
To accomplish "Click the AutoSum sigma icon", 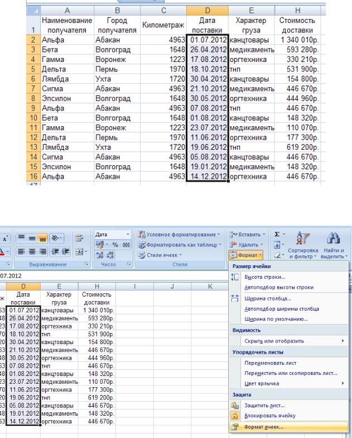I will pyautogui.click(x=277, y=234).
